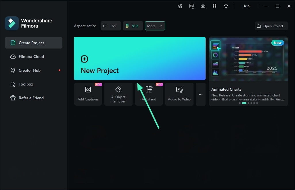This screenshot has height=190, width=295.
Task: Click the cloud upload icon in titlebar
Action: pyautogui.click(x=203, y=6)
